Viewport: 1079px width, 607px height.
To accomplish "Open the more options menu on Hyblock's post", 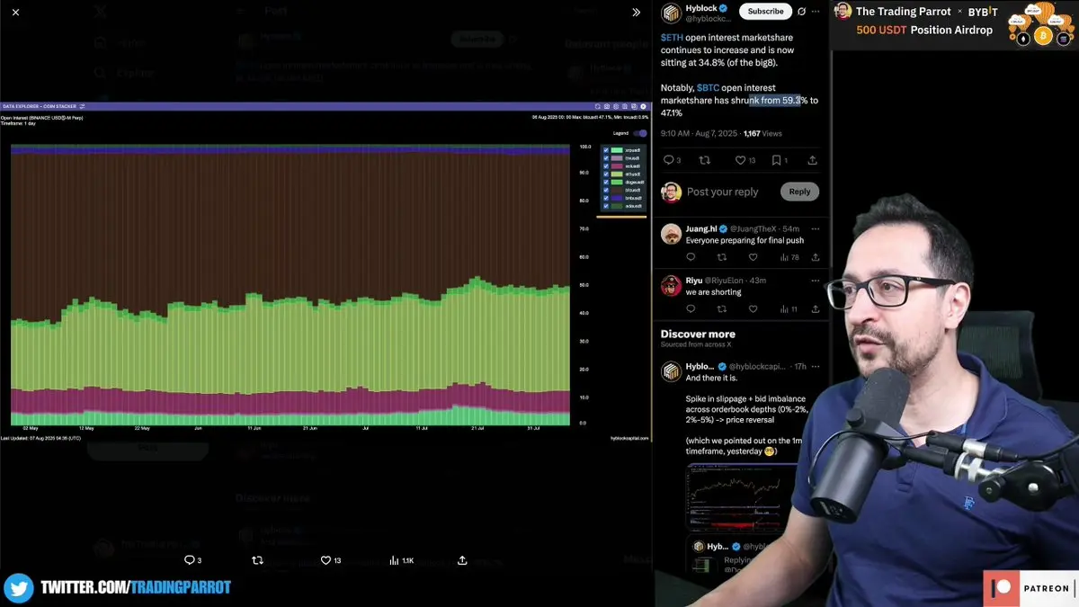I will [x=816, y=12].
